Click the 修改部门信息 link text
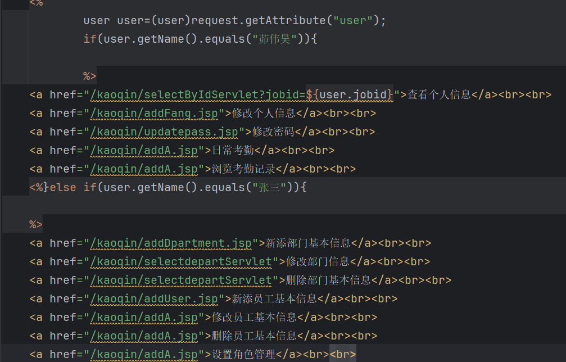The image size is (566, 362). [318, 262]
